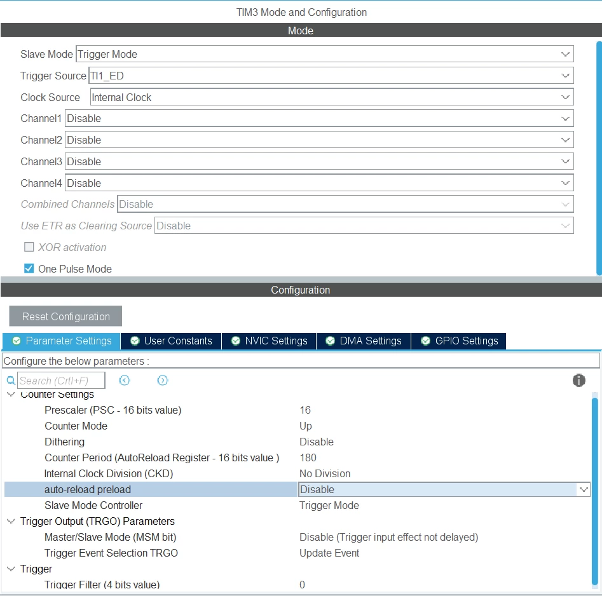This screenshot has height=596, width=602.
Task: Open the Channel4 dropdown
Action: (319, 183)
